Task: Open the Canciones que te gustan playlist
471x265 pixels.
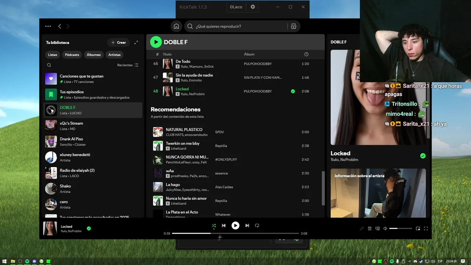Action: pos(93,79)
